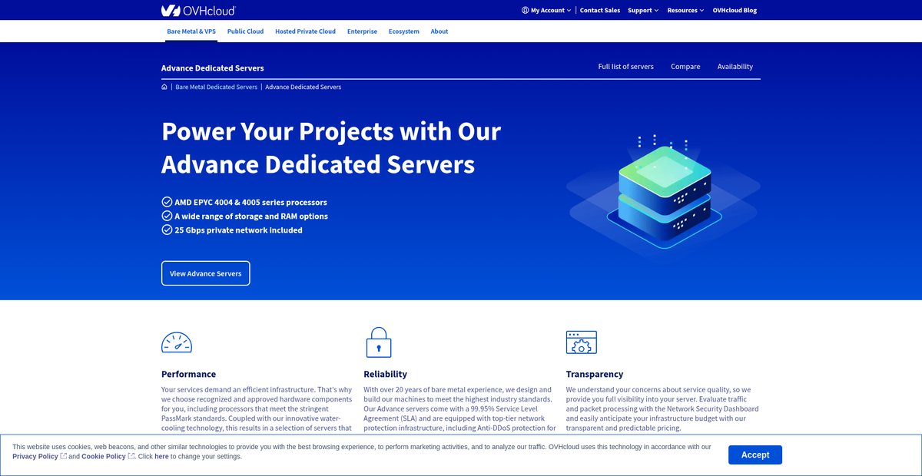This screenshot has height=476, width=922.
Task: Expand the Support dropdown menu
Action: pos(643,11)
